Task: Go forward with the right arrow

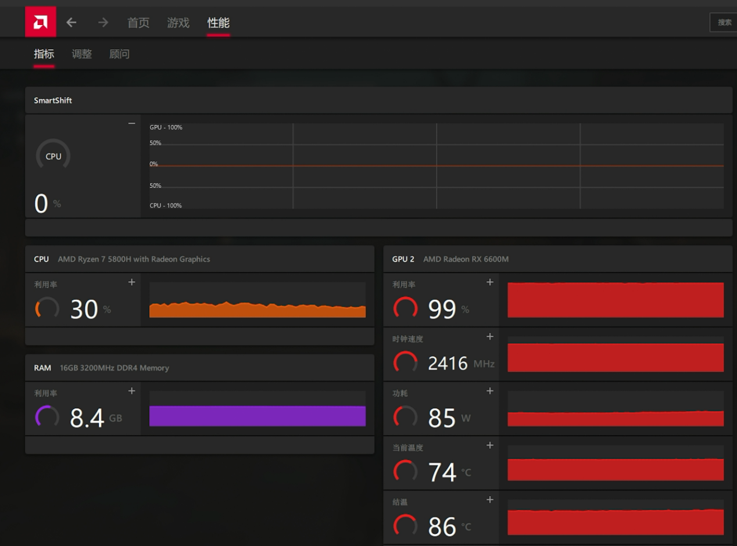Action: [103, 23]
